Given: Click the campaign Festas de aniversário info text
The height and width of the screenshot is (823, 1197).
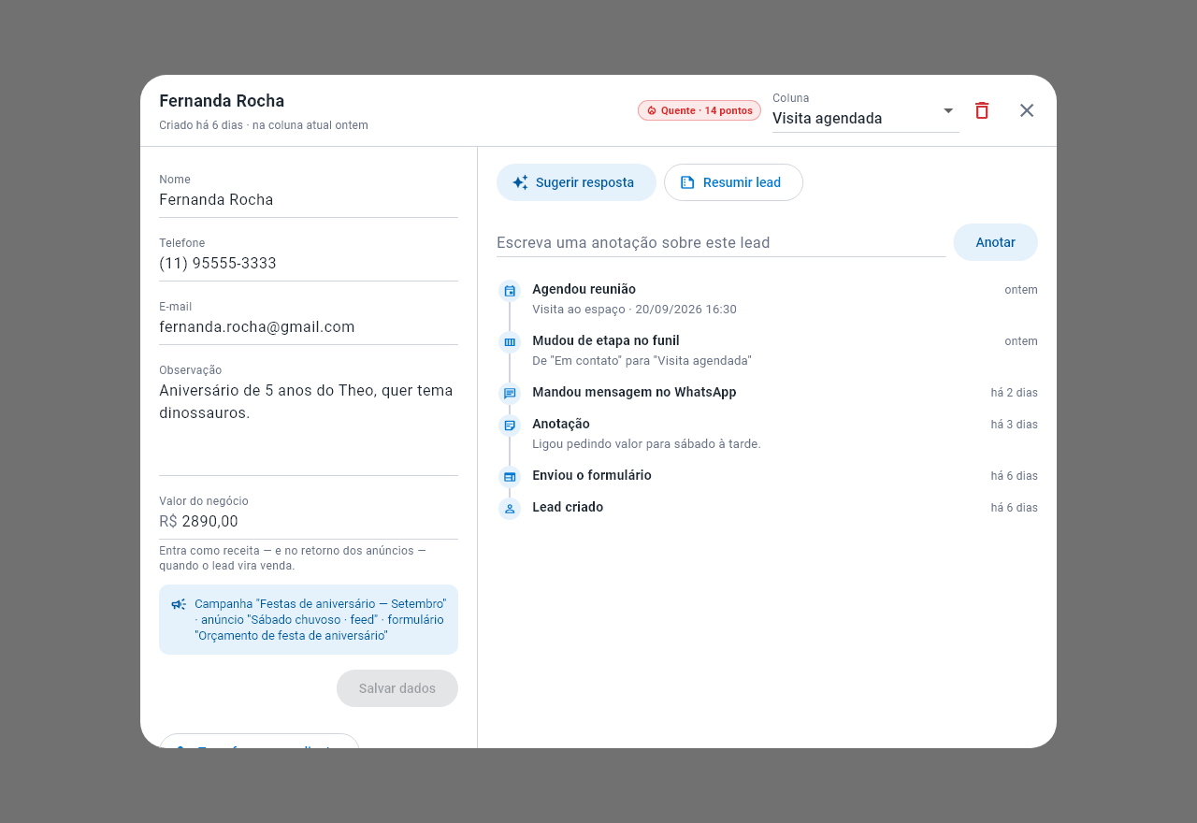Looking at the screenshot, I should click(x=321, y=619).
